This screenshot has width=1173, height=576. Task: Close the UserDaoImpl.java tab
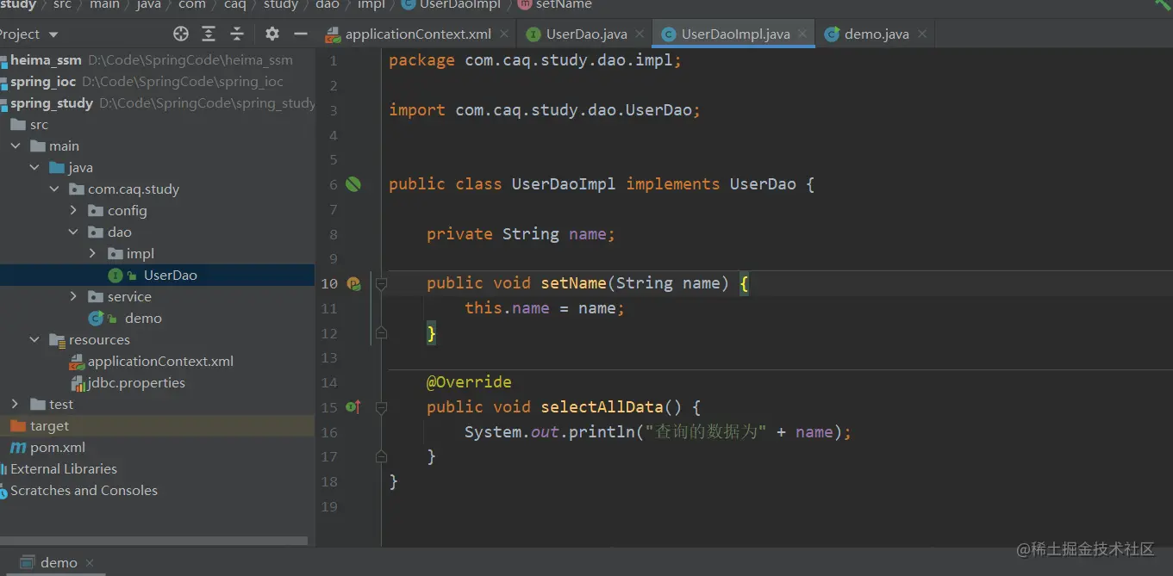(802, 34)
